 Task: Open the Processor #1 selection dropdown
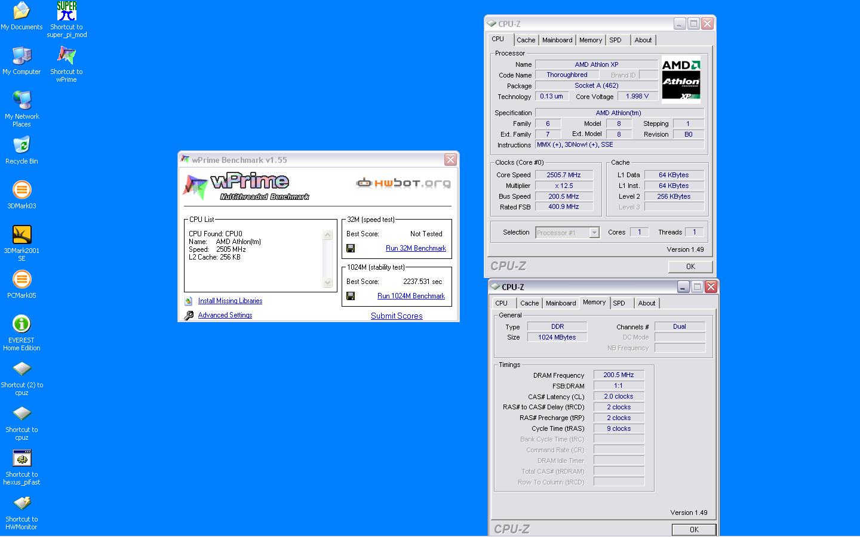[x=567, y=233]
